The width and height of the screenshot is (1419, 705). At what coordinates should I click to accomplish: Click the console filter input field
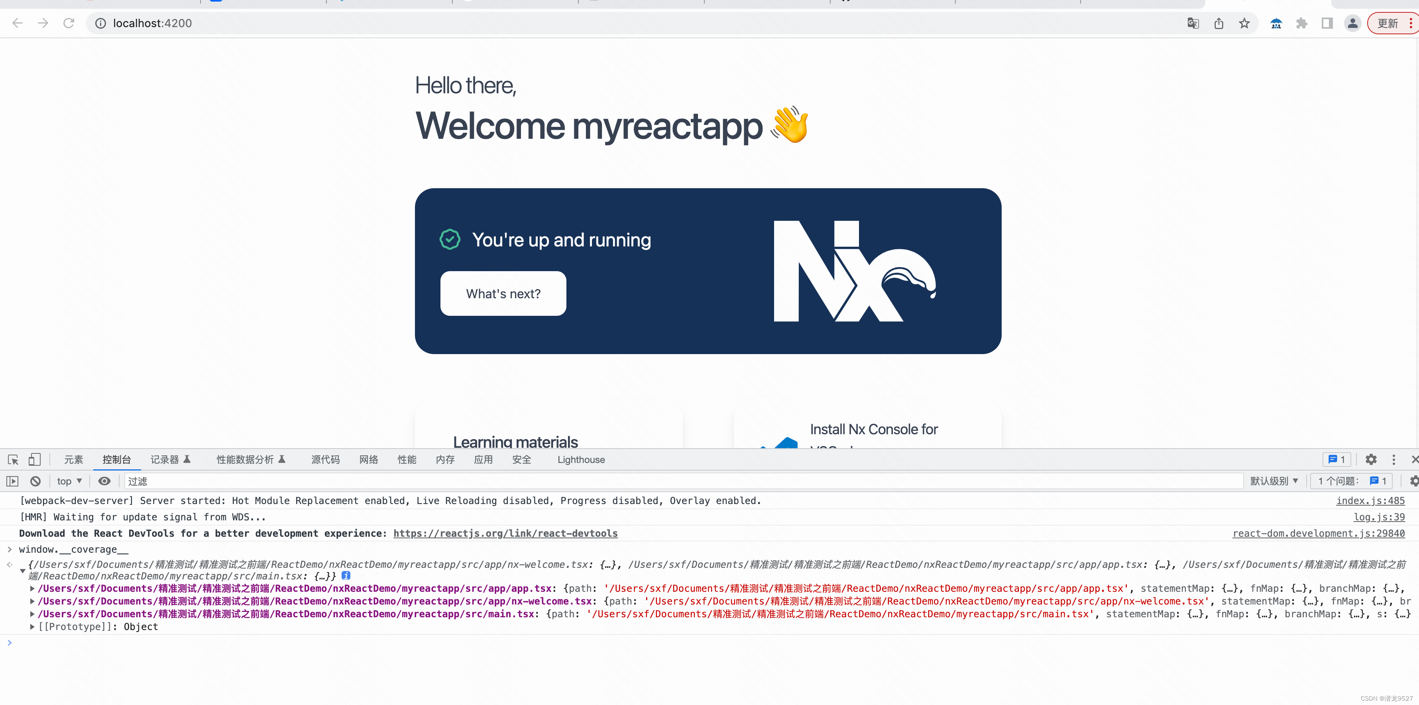tap(385, 481)
